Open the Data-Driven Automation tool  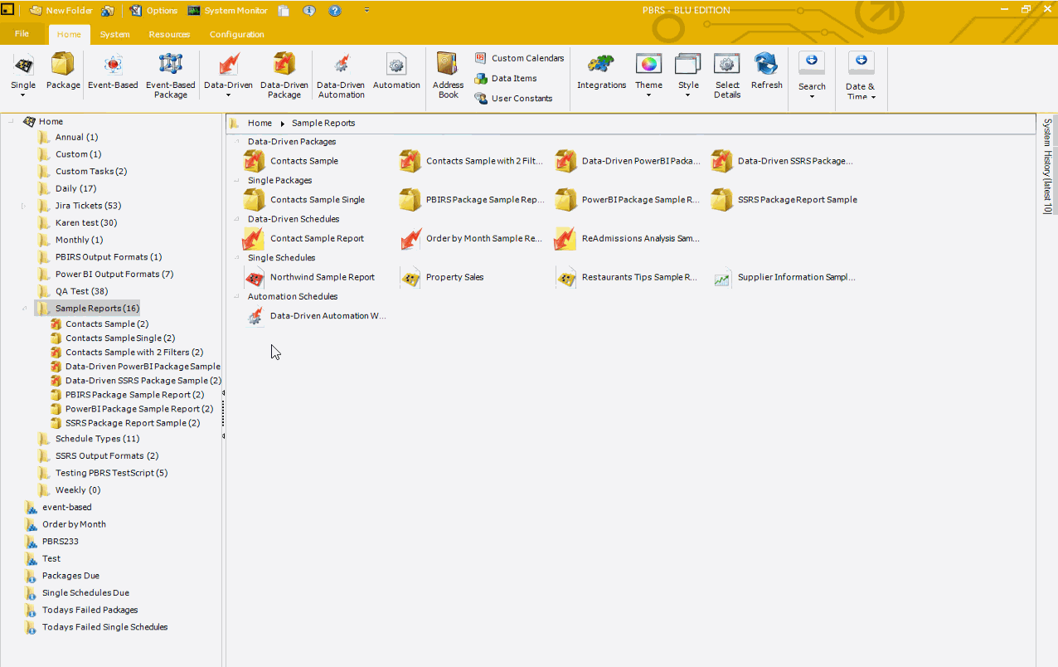point(341,75)
